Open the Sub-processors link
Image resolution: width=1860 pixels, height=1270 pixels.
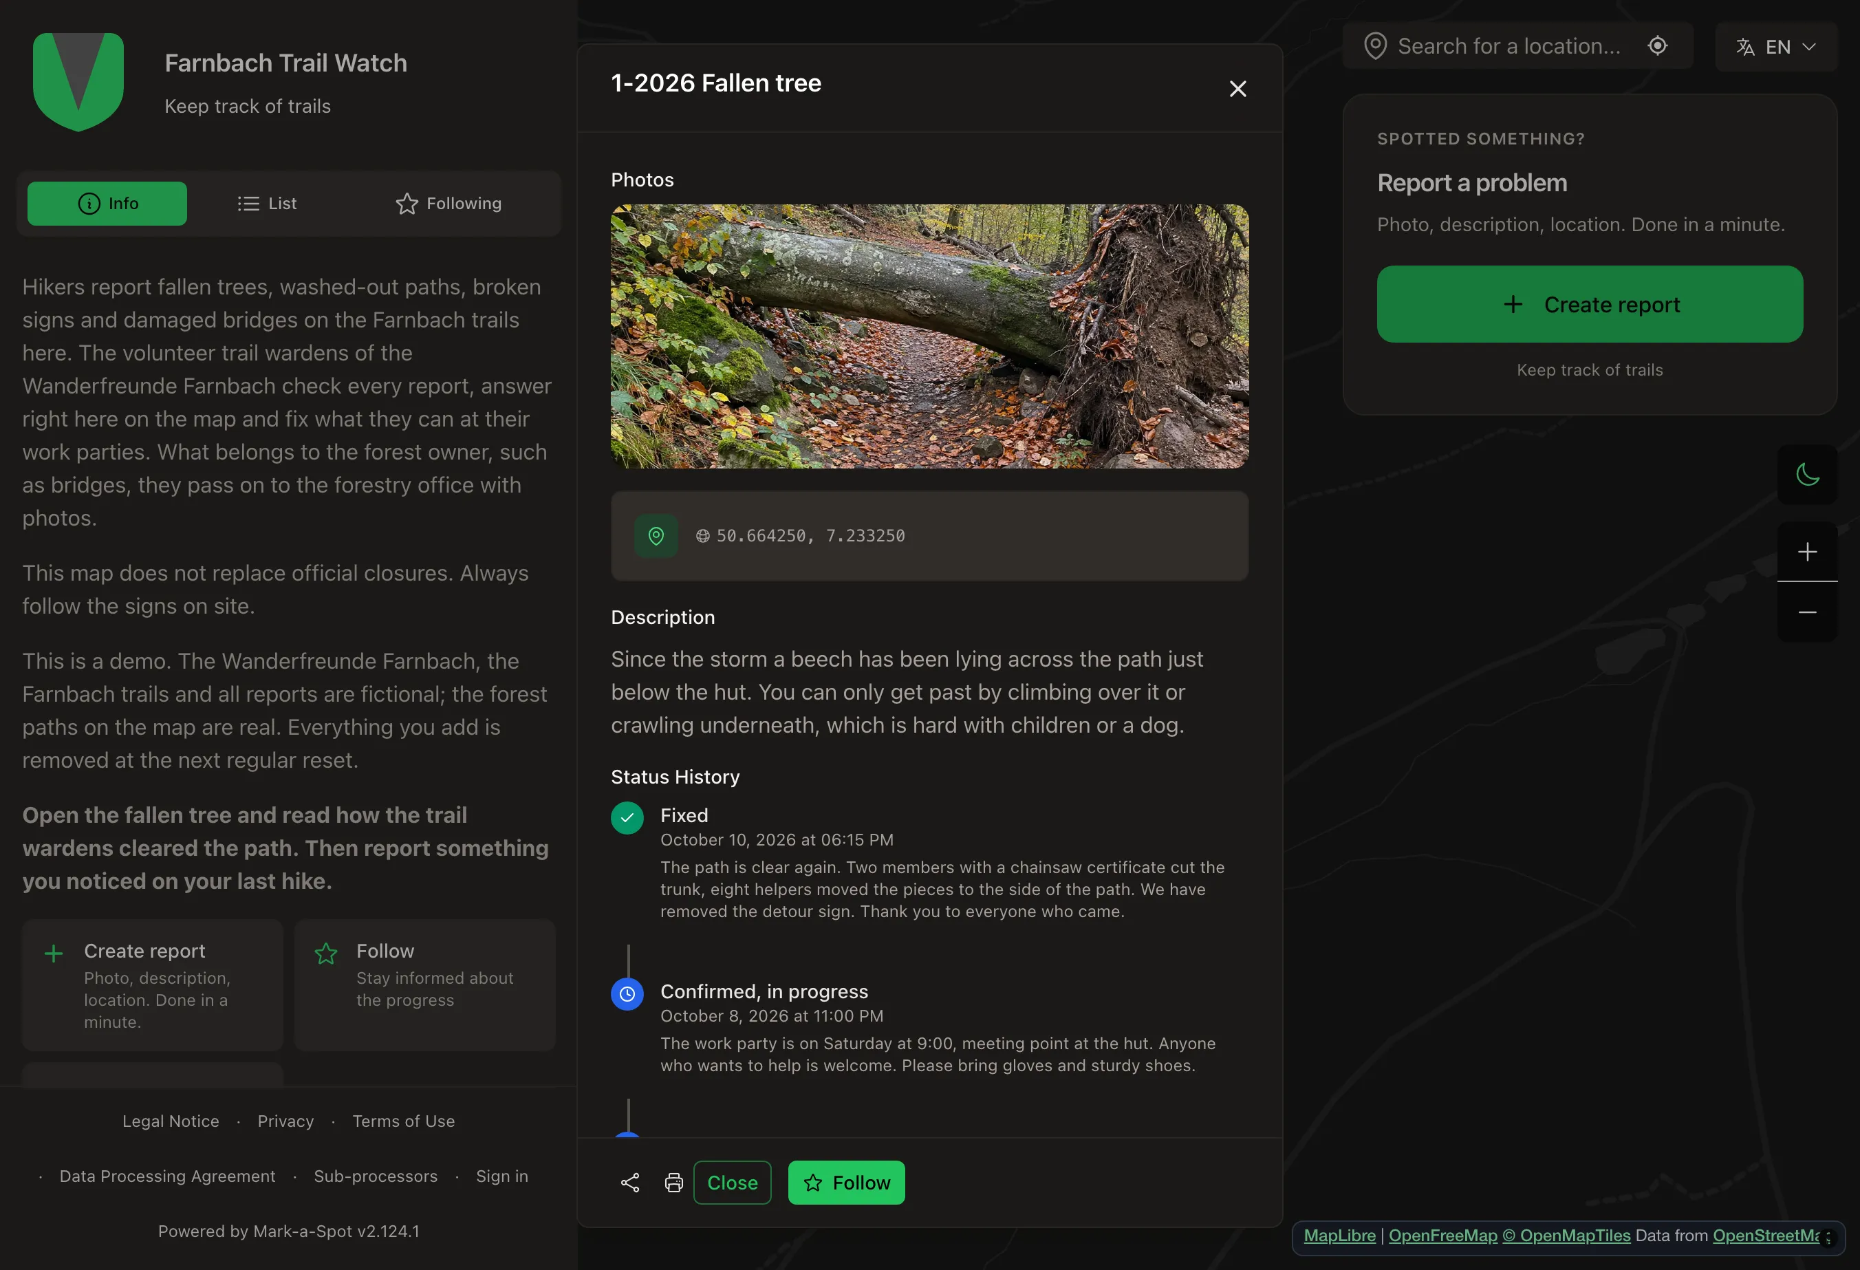[x=376, y=1176]
